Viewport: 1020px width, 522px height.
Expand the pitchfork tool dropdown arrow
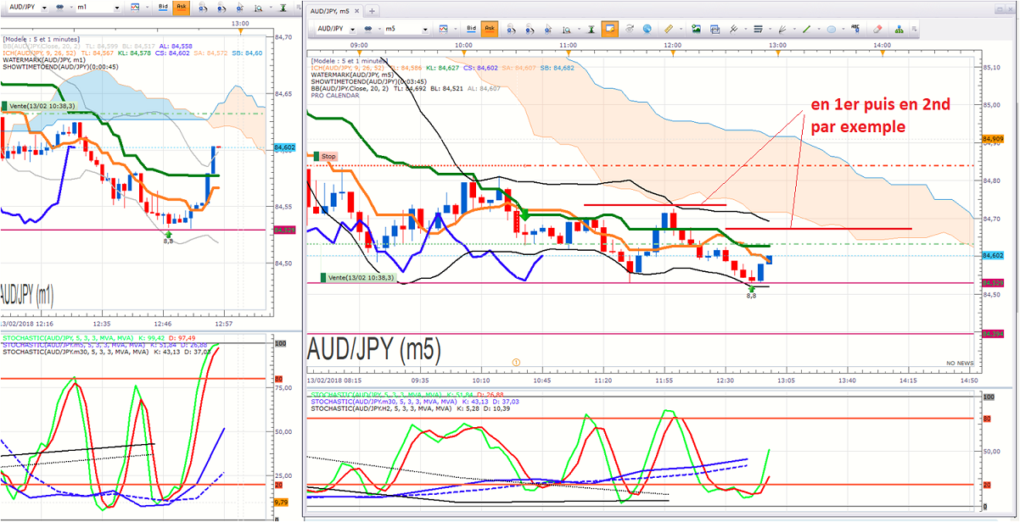[746, 29]
